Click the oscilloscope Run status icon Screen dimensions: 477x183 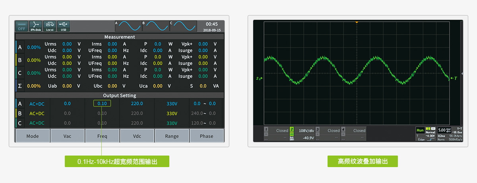point(420,130)
